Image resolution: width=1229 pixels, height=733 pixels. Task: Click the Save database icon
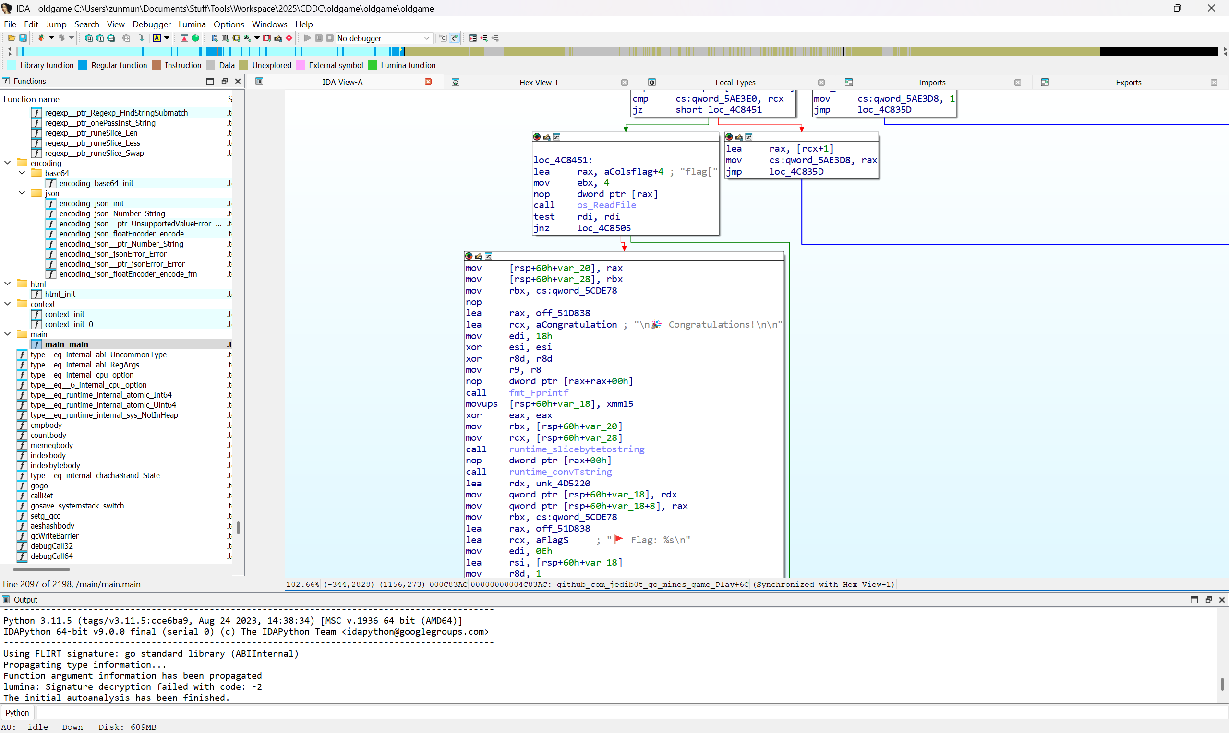tap(23, 38)
